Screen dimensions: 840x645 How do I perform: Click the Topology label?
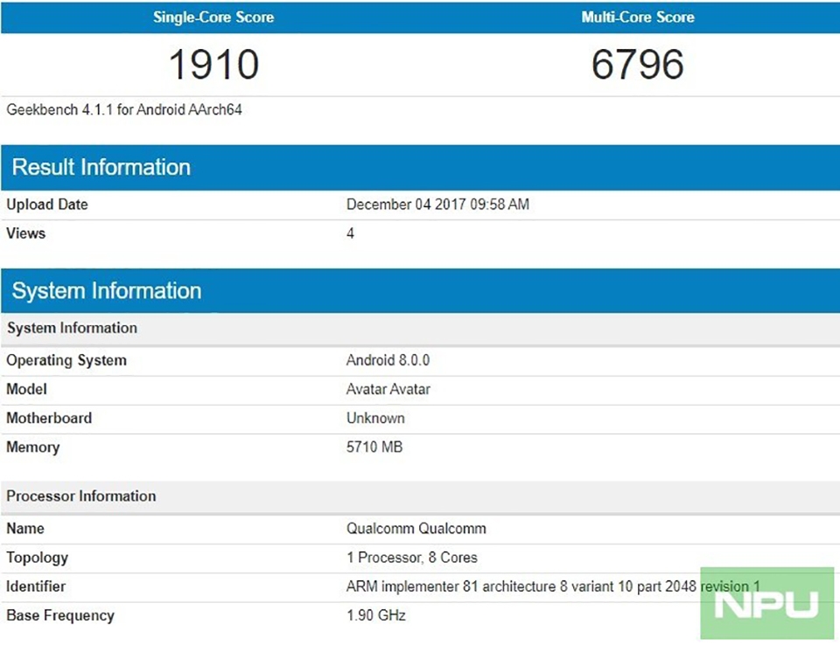click(x=37, y=558)
